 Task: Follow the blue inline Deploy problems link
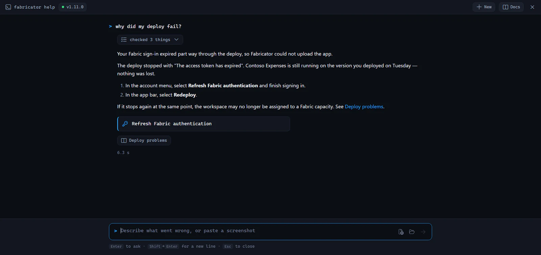(x=364, y=107)
